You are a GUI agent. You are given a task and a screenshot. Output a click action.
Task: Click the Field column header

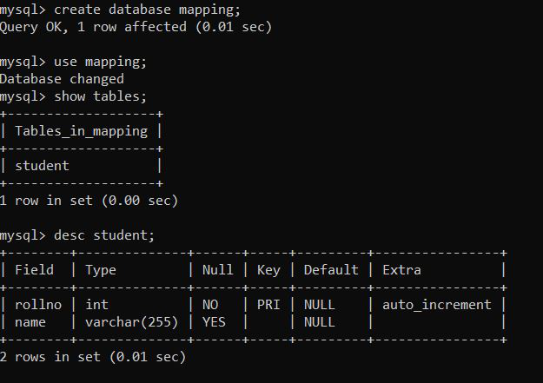[34, 270]
